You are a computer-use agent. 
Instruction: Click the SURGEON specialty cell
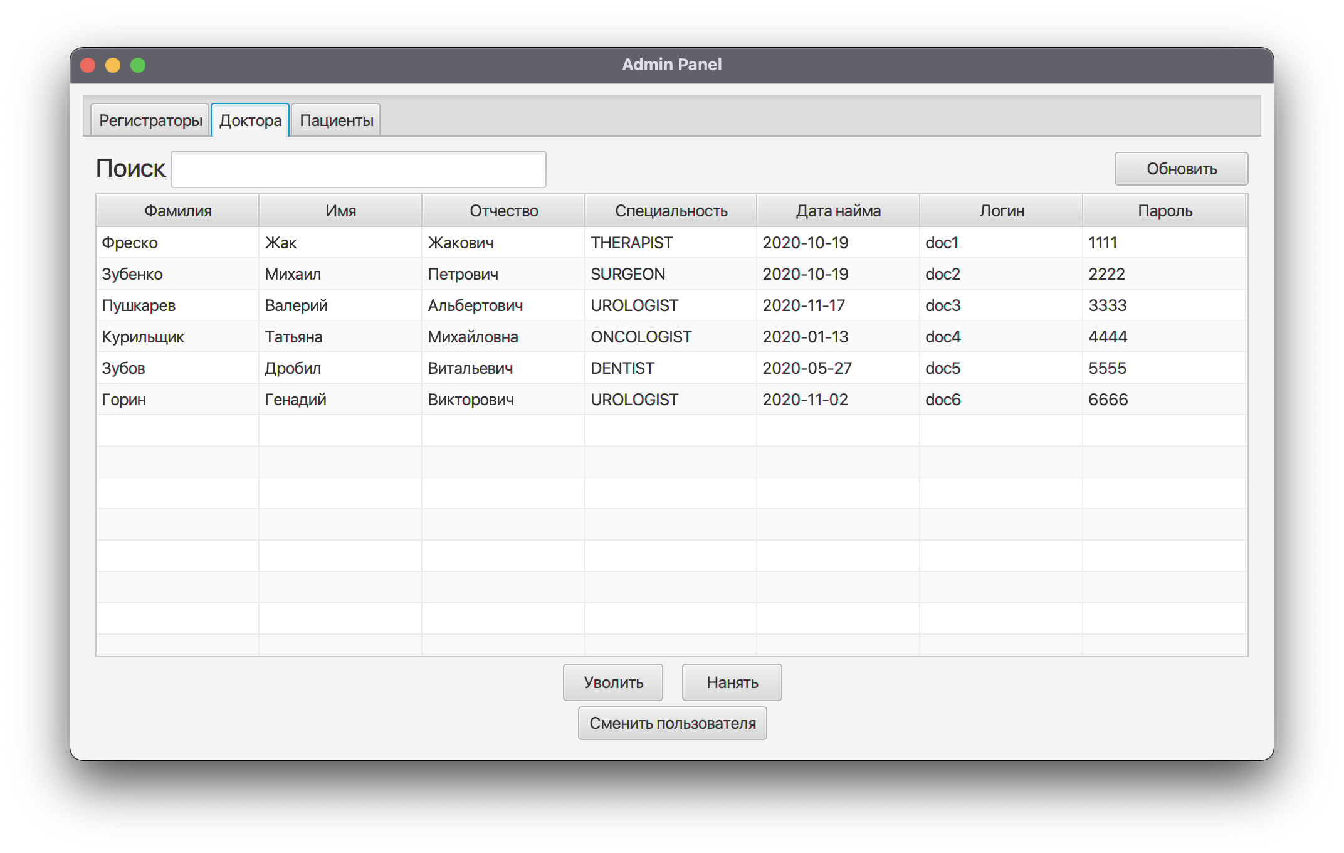point(671,274)
